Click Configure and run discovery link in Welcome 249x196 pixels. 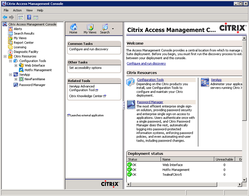click(x=146, y=63)
